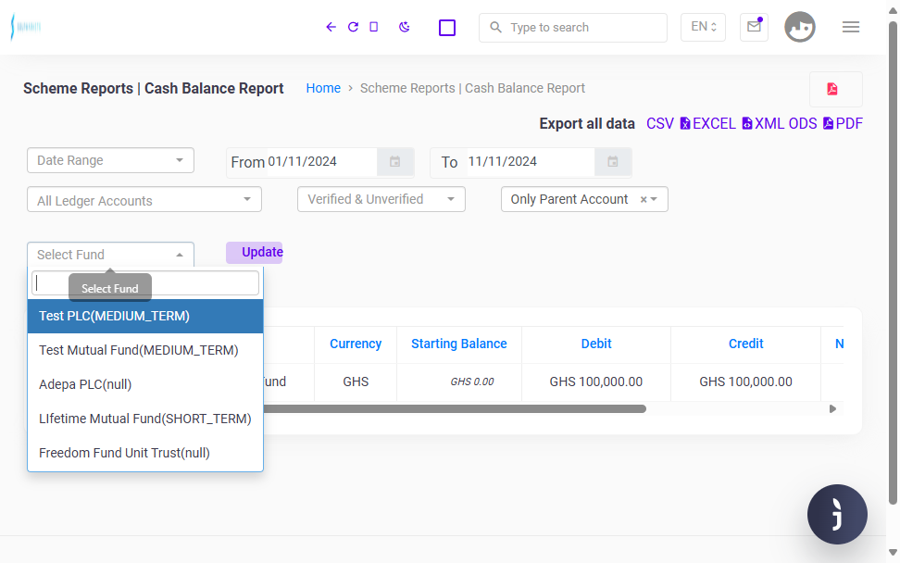
Task: Open the EN language selector
Action: click(703, 27)
